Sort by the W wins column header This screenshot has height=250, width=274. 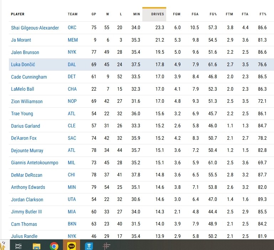point(107,14)
